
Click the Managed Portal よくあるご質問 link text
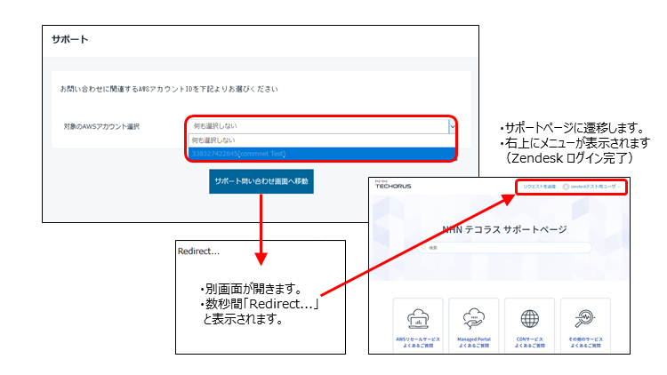pyautogui.click(x=474, y=342)
